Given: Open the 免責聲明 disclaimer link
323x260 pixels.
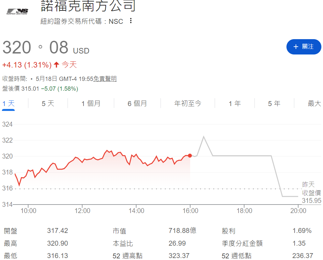Looking at the screenshot, I should (x=105, y=79).
